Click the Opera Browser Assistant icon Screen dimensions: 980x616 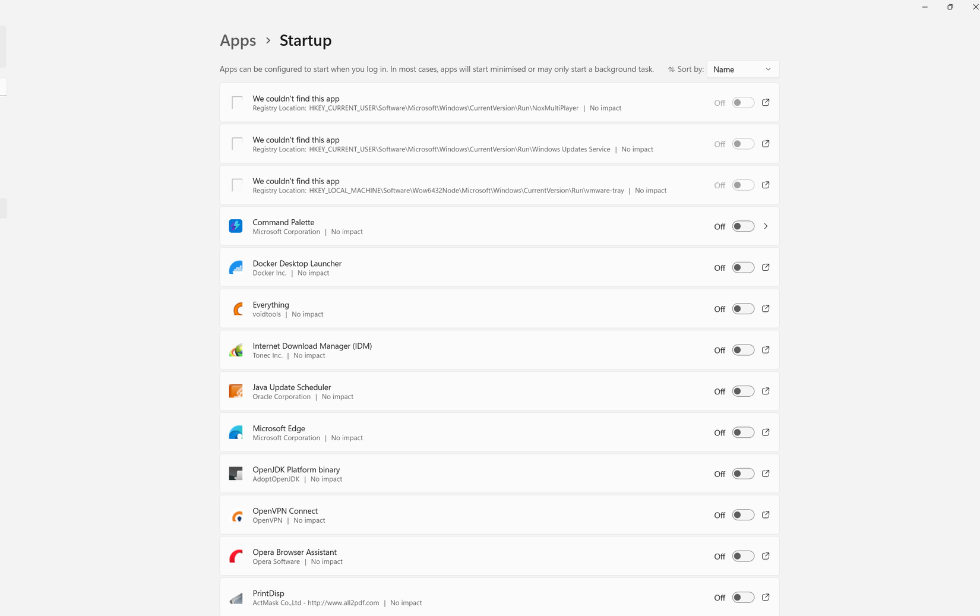236,556
